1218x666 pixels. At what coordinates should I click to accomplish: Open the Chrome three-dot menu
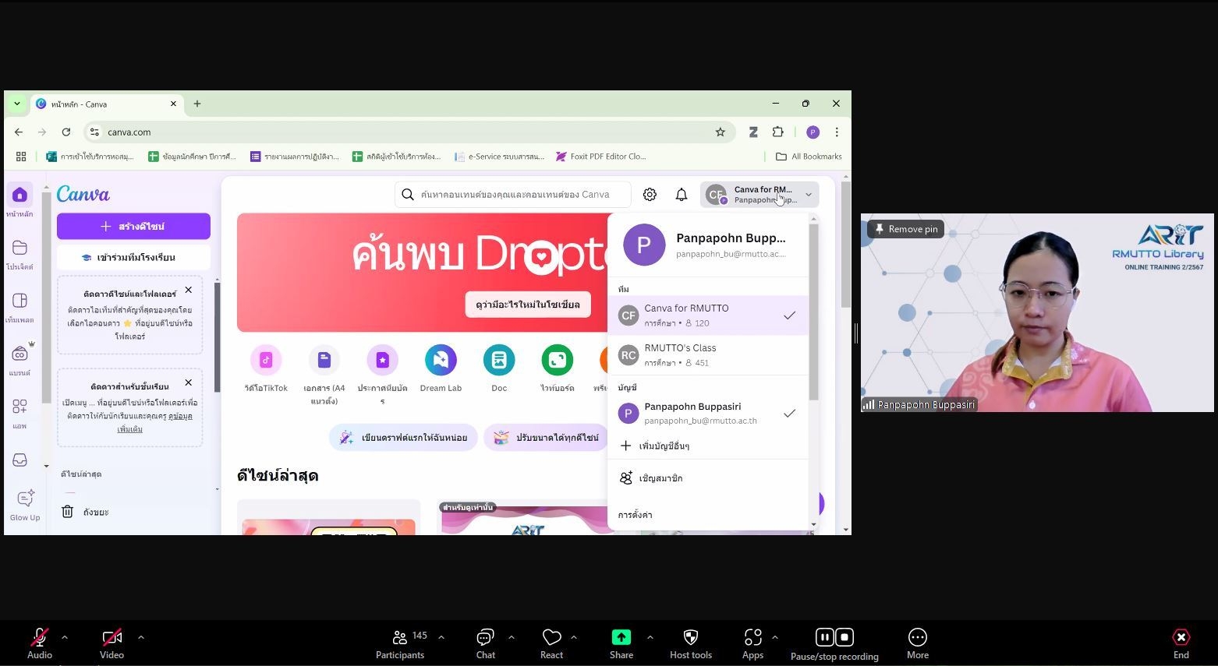click(x=837, y=132)
